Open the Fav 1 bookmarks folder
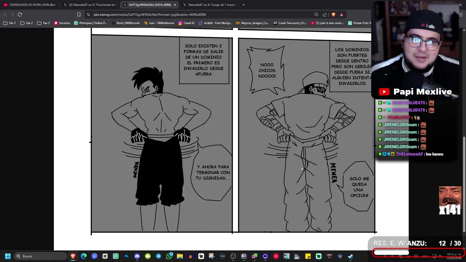The image size is (466, 262). pyautogui.click(x=9, y=23)
